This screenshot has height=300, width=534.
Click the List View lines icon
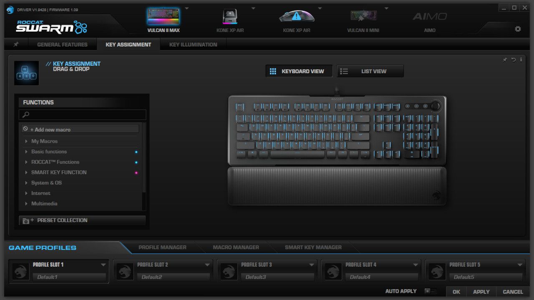coord(344,71)
